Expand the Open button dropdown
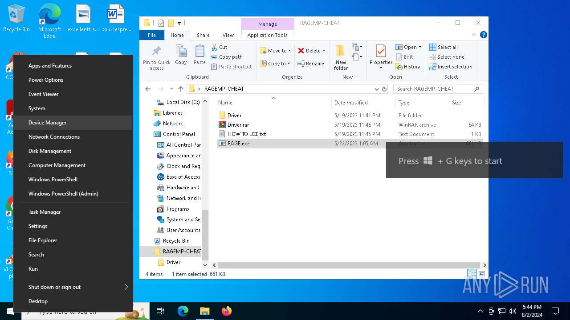 tap(420, 47)
